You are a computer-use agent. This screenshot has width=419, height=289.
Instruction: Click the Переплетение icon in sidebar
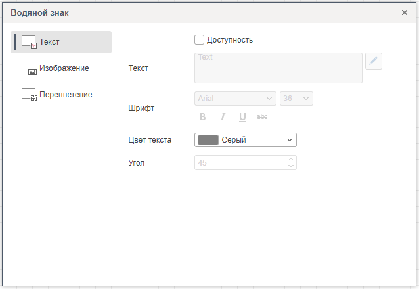(x=29, y=95)
